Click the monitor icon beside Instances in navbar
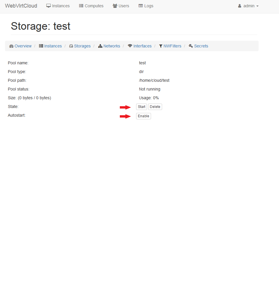The width and height of the screenshot is (279, 291). tap(49, 6)
